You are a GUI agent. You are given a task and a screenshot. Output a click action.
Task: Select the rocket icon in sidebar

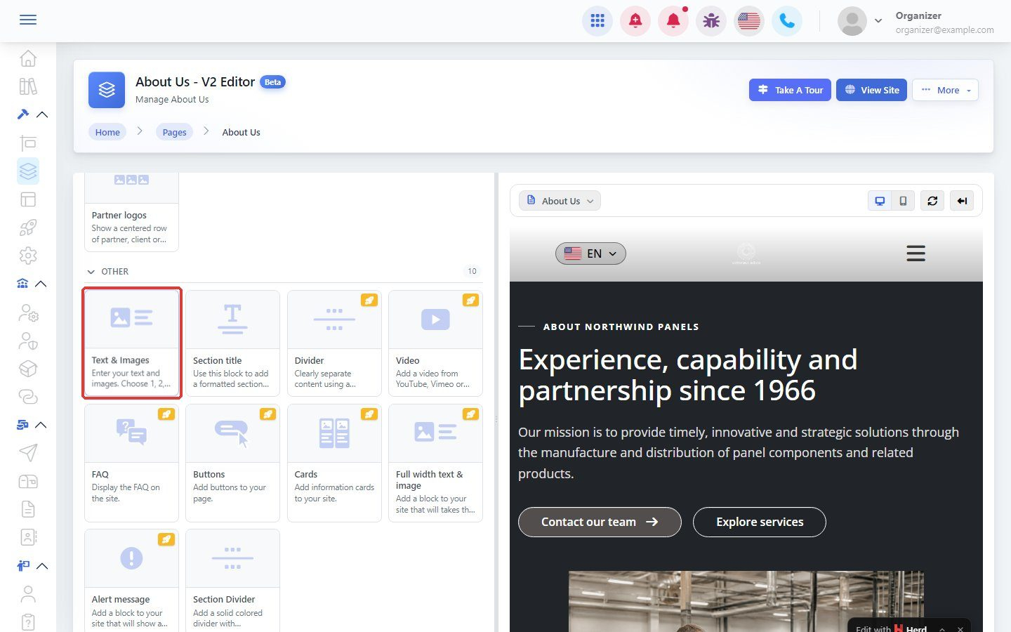point(28,228)
